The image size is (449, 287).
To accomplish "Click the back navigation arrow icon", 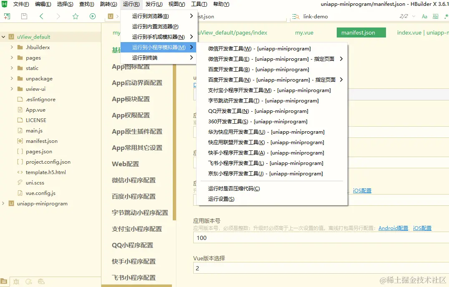I will coord(41,17).
